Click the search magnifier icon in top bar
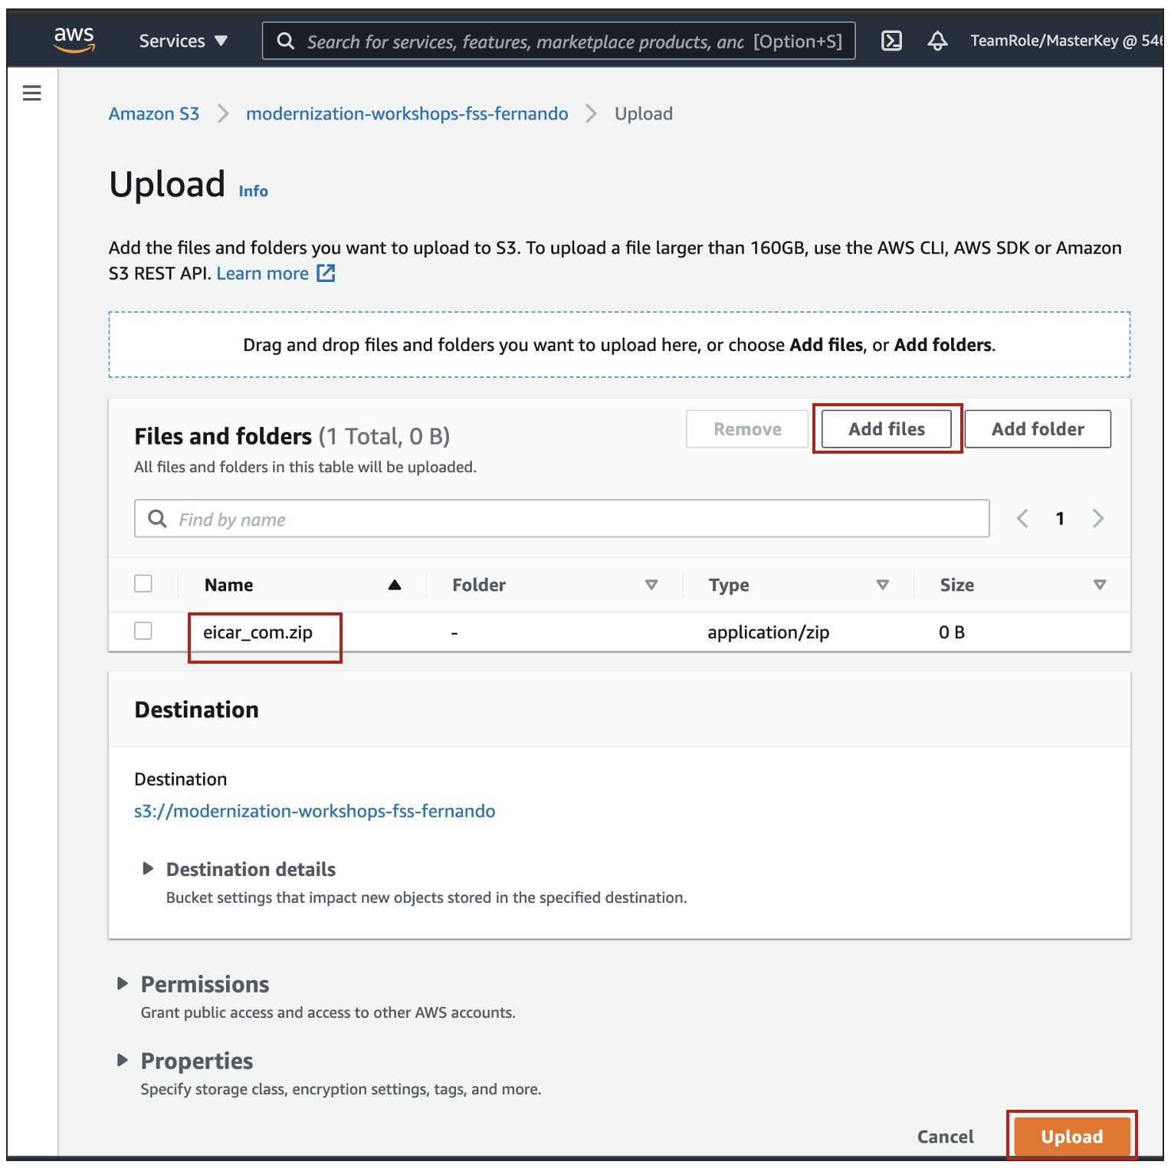1171x1168 pixels. tap(286, 41)
